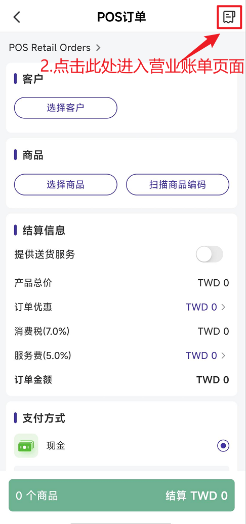Tap the 扫描商品编码 scan button

click(178, 184)
